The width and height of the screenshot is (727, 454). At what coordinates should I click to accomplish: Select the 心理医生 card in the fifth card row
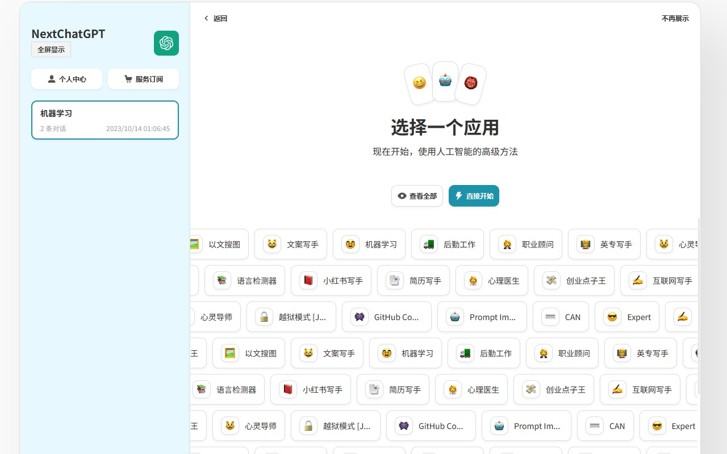click(x=471, y=389)
